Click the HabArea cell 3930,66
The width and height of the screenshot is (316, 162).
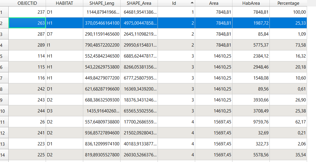click(251, 100)
